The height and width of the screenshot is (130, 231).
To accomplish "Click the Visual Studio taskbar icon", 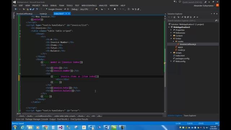I will [61, 127].
